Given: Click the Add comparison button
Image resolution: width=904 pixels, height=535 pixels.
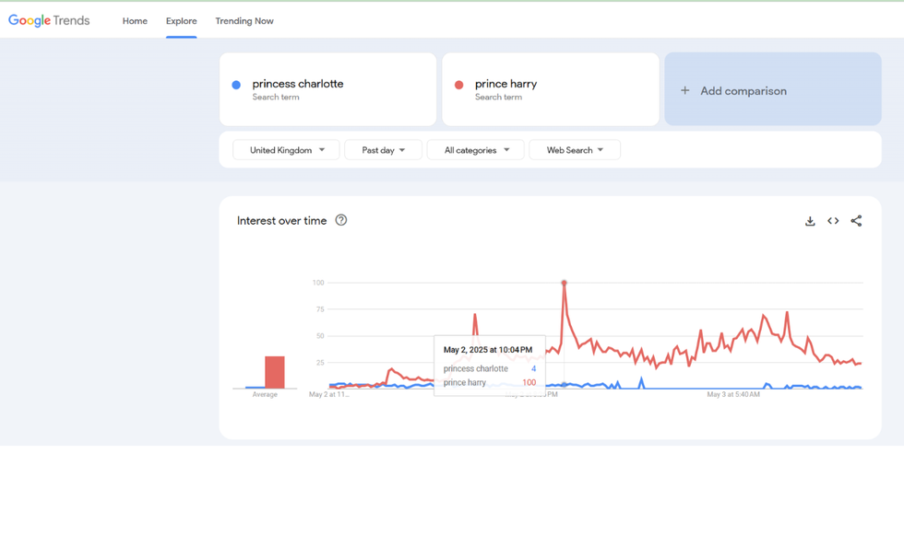Looking at the screenshot, I should pyautogui.click(x=773, y=90).
